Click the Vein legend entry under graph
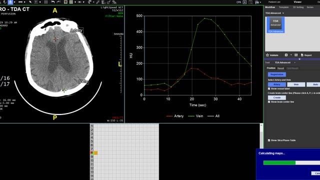The width and height of the screenshot is (320, 180). pyautogui.click(x=195, y=116)
